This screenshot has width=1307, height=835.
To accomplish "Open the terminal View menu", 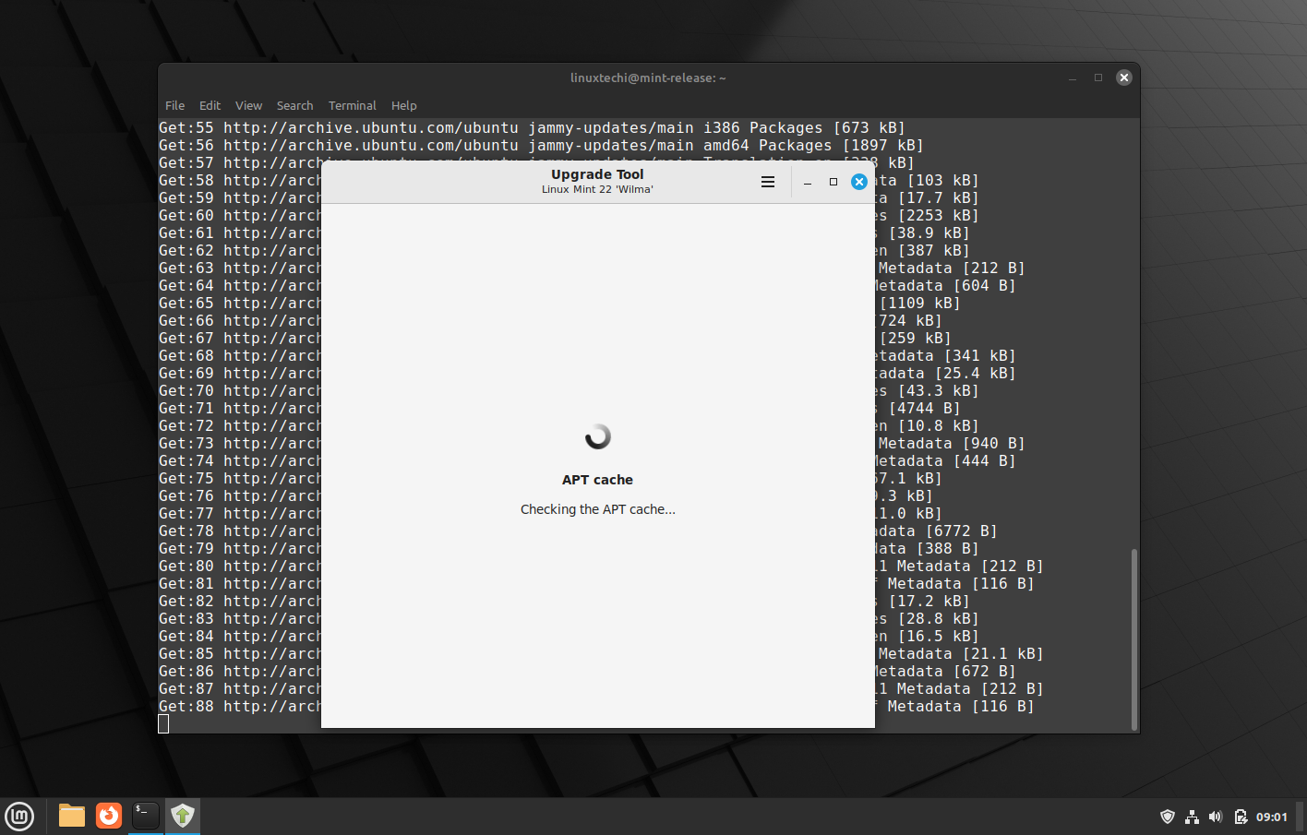I will pyautogui.click(x=248, y=105).
